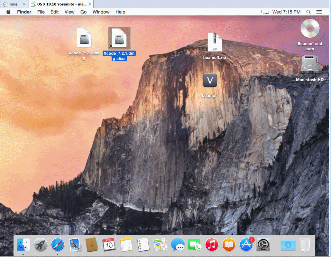Click the Xcode_7.2.1.dmg alias filename label

tap(119, 56)
